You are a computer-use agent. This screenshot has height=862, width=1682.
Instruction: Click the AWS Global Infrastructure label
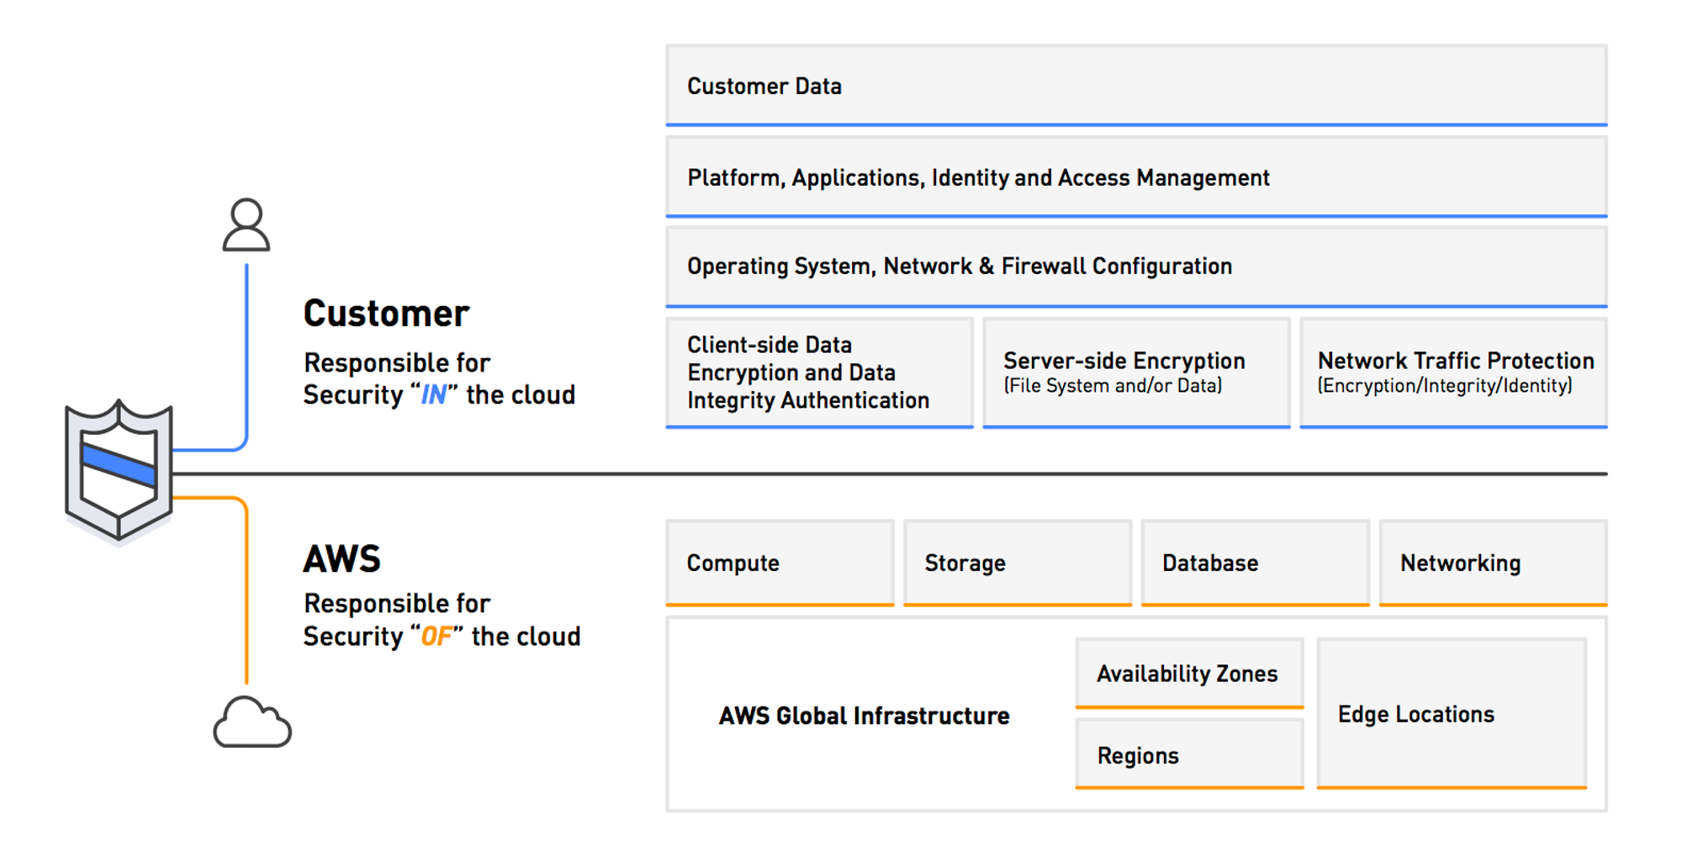tap(864, 716)
